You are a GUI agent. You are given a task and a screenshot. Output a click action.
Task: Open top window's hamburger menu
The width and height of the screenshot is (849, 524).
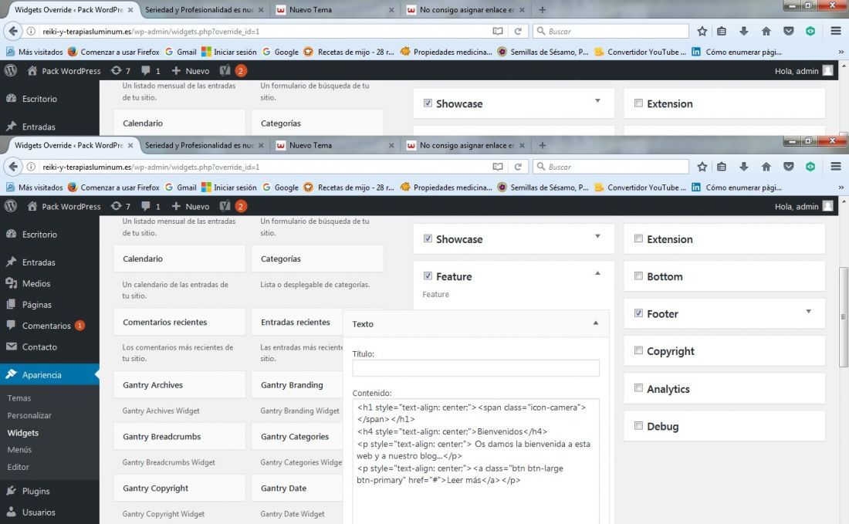click(x=836, y=31)
